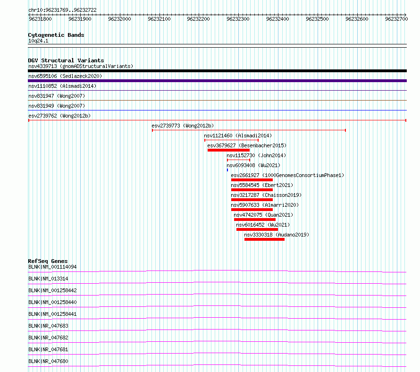Open gene BLNK|NM_001258441
This screenshot has width=420, height=372.
52,314
